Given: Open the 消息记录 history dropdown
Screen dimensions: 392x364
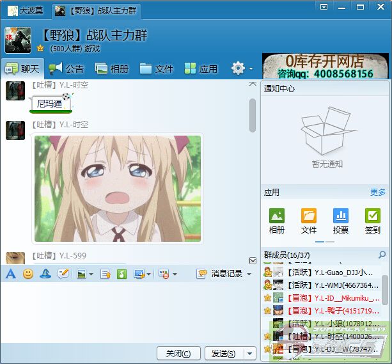Looking at the screenshot, I should pyautogui.click(x=249, y=274).
